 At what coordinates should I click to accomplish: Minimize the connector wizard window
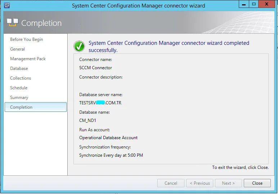(x=244, y=4)
